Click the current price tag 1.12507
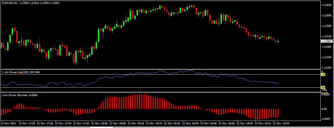The width and height of the screenshot is (334, 128). (327, 41)
